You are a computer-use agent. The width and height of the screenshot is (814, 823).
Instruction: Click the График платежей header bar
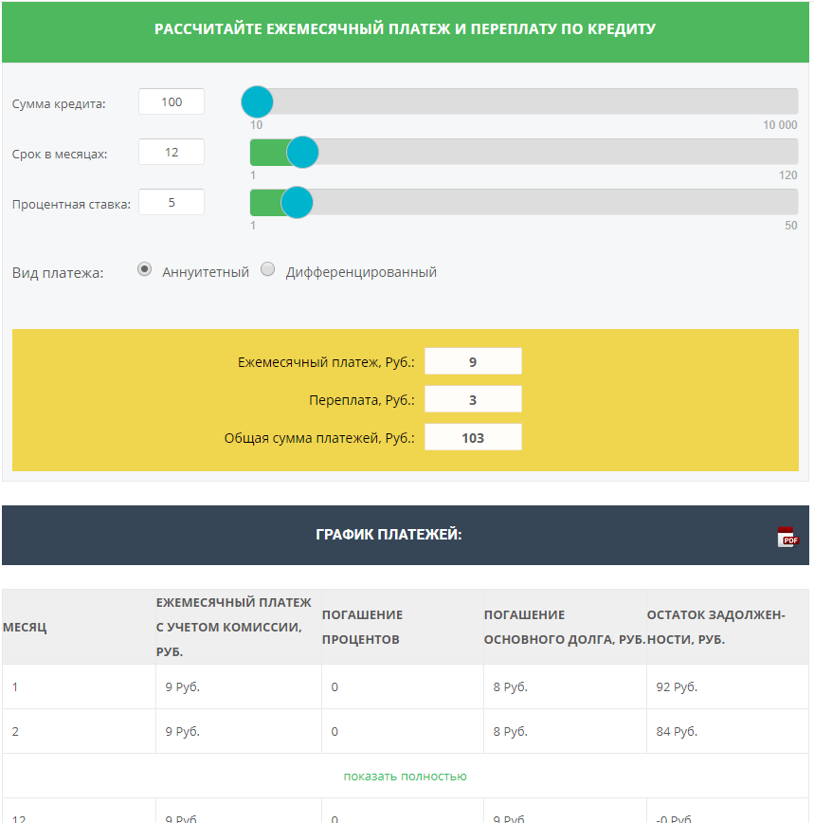389,535
